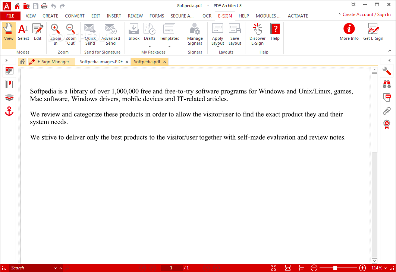Expand the left side panel
396x272 pixels.
click(x=6, y=61)
